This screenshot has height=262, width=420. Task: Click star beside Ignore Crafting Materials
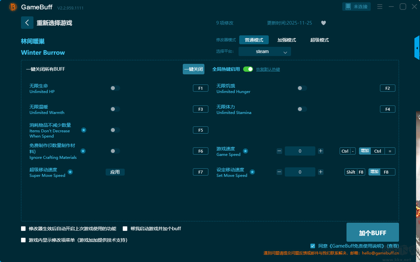(x=83, y=151)
